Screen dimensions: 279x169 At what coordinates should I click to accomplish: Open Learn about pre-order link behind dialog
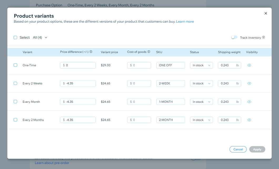point(52,163)
